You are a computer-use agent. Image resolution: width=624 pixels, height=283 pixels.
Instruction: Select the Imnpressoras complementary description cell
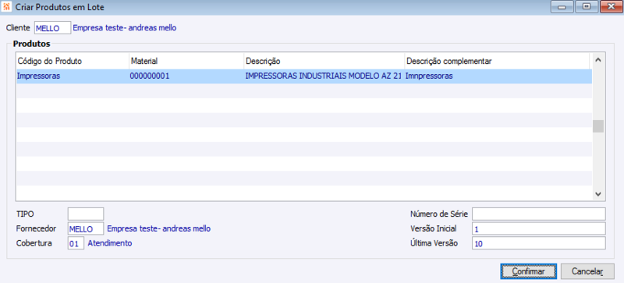[498, 76]
